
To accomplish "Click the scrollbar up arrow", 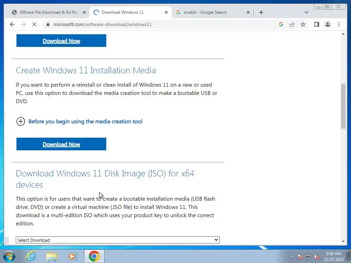I will coord(343,34).
